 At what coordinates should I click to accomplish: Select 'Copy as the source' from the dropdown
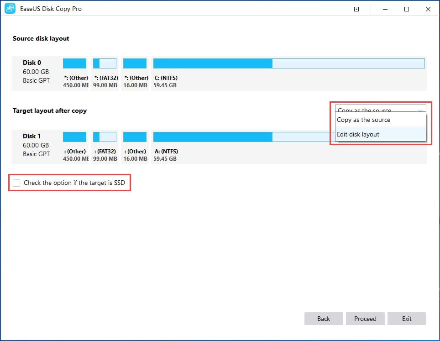coord(362,120)
